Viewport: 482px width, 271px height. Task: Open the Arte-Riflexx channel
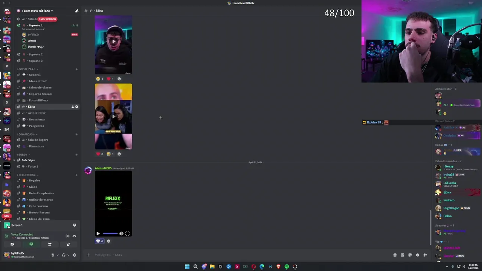click(x=47, y=113)
